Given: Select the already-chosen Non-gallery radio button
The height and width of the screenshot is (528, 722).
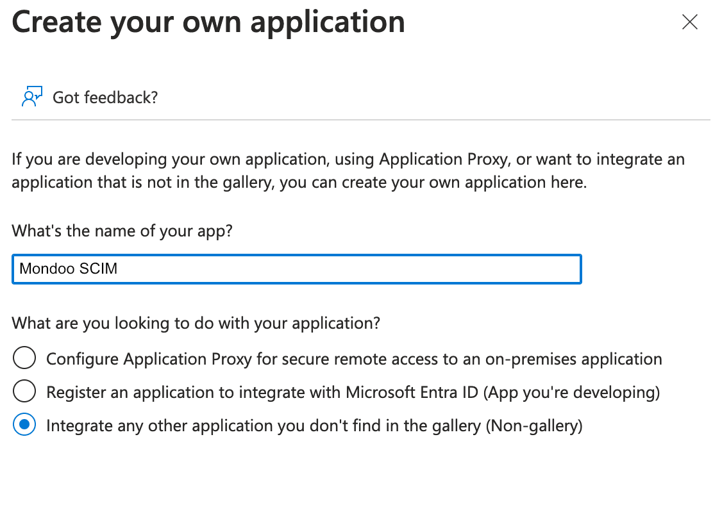Looking at the screenshot, I should (24, 425).
